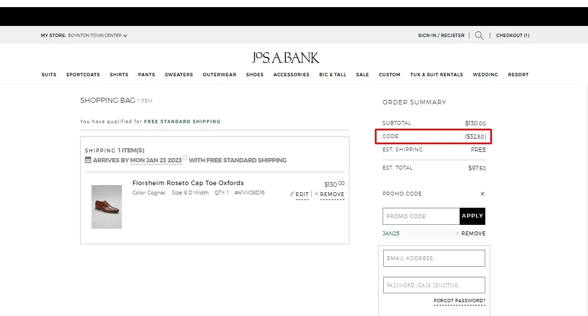Open the Wedding menu

[x=485, y=75]
